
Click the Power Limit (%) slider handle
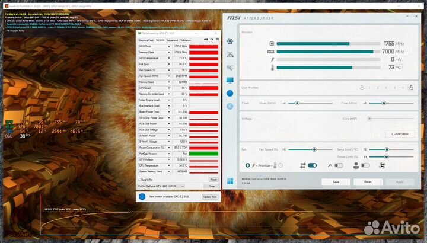387,157
